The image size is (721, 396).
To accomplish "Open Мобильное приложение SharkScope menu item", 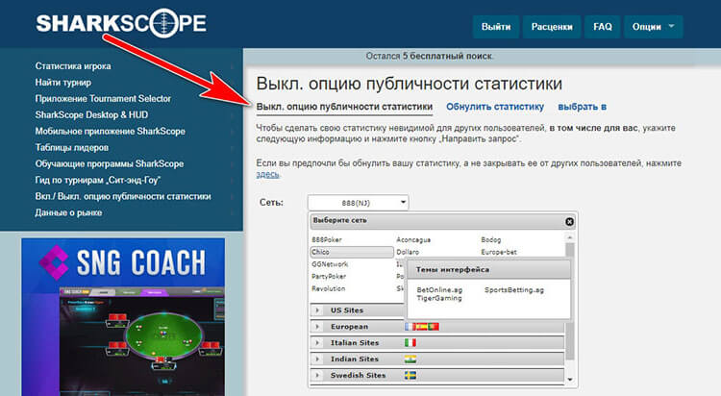I will 110,131.
